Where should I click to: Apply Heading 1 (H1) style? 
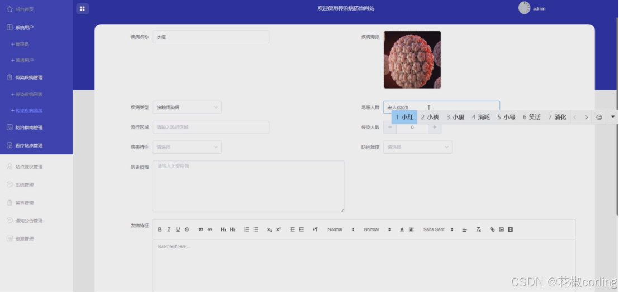223,229
